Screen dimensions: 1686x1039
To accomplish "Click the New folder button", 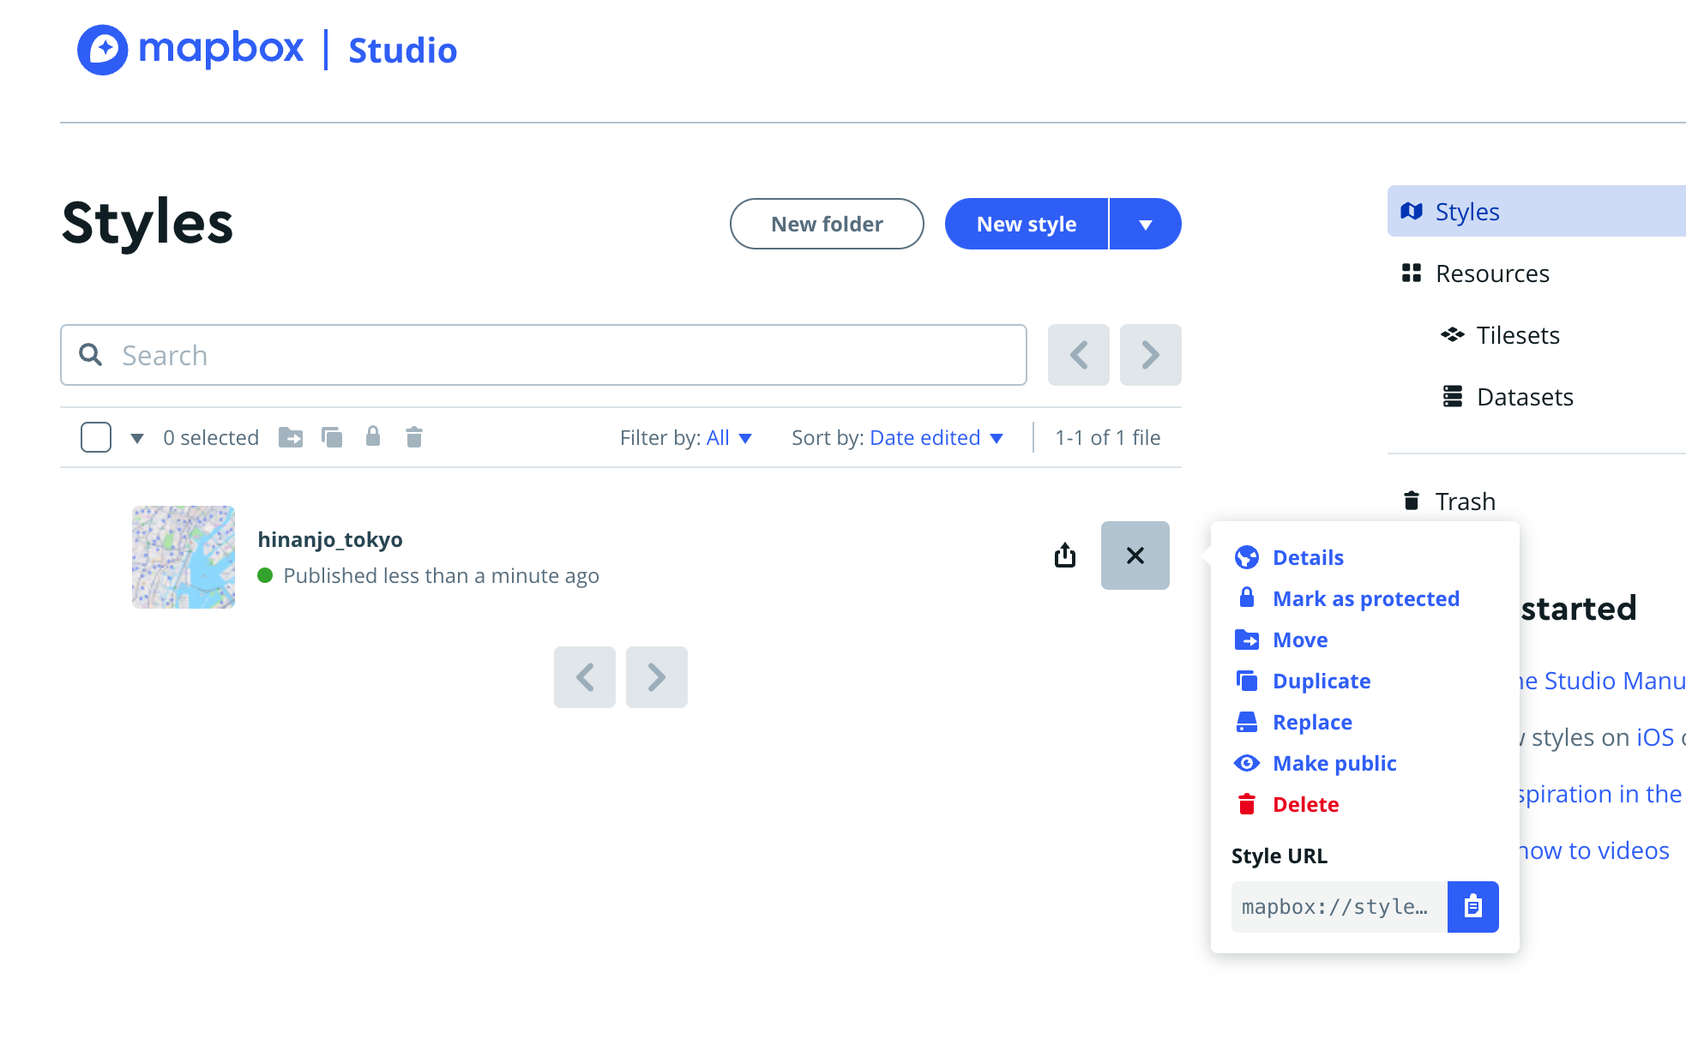I will click(x=827, y=224).
